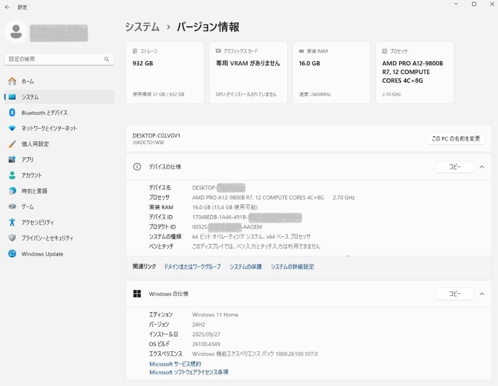The image size is (498, 386).
Task: Maximize the 設定 window
Action: click(x=474, y=4)
